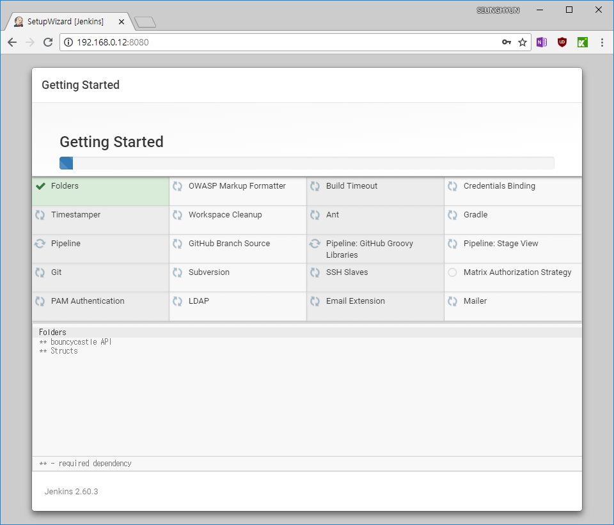This screenshot has width=614, height=525.
Task: Click the Pipeline: Stage View label
Action: [501, 244]
